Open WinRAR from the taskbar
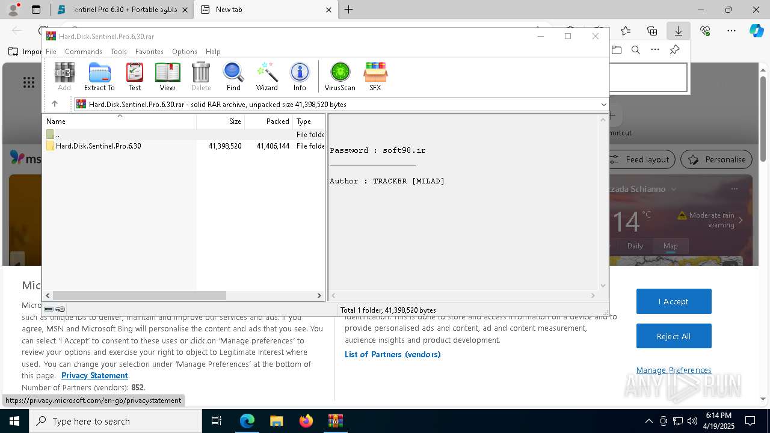Screen dimensions: 770x433 336,421
